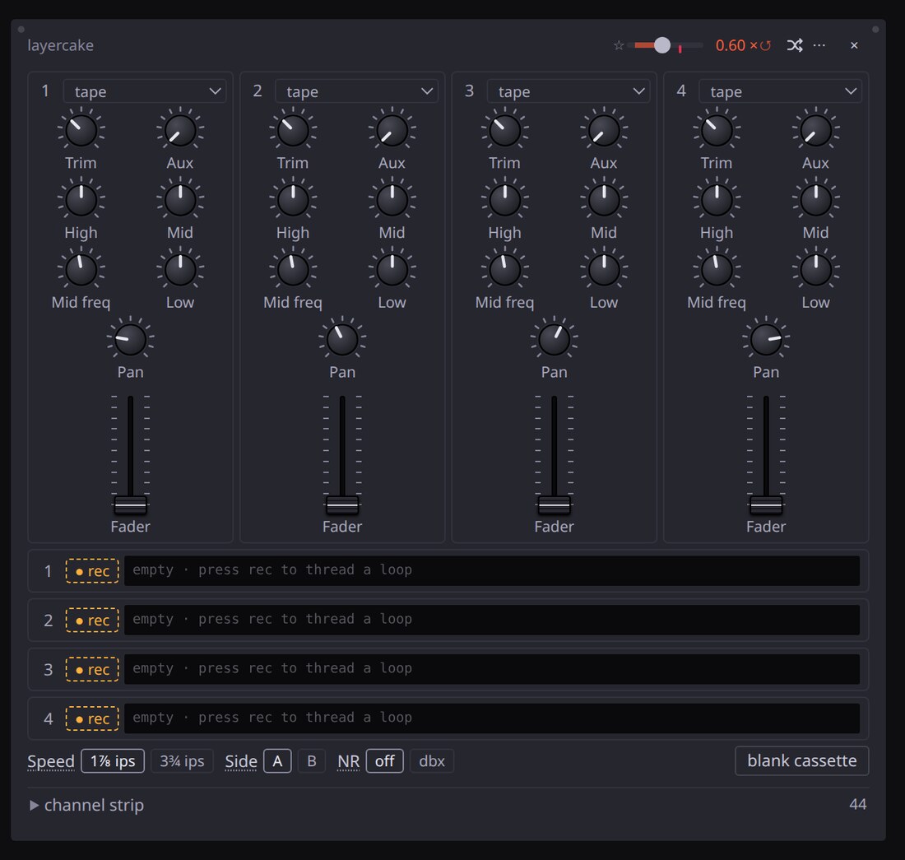The image size is (905, 860).
Task: Click the Low knob on channel 4
Action: tap(815, 270)
